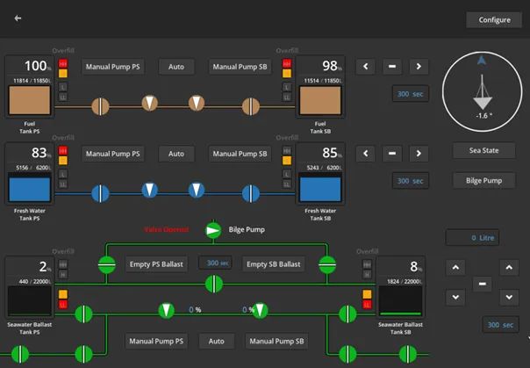Go back using the top-left arrow
This screenshot has height=368, width=530.
point(18,18)
